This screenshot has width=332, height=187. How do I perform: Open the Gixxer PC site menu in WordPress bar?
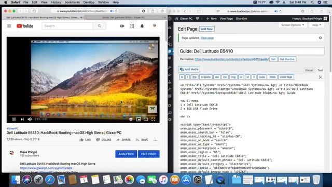pyautogui.click(x=184, y=19)
